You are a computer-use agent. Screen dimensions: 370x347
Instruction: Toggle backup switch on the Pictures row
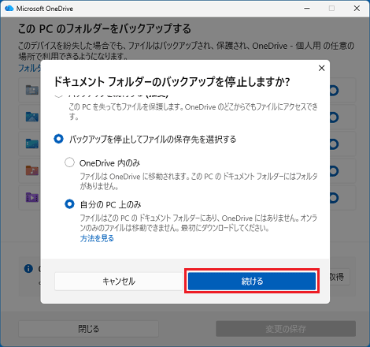(334, 118)
